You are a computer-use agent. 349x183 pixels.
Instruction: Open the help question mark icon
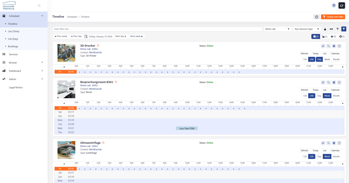click(x=334, y=6)
